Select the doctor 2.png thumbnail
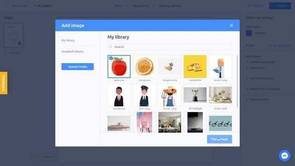The width and height of the screenshot is (295, 166). [x=220, y=66]
